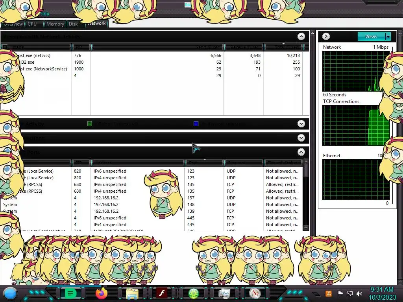Switch to the CPU tab
This screenshot has height=302, width=403.
click(32, 24)
